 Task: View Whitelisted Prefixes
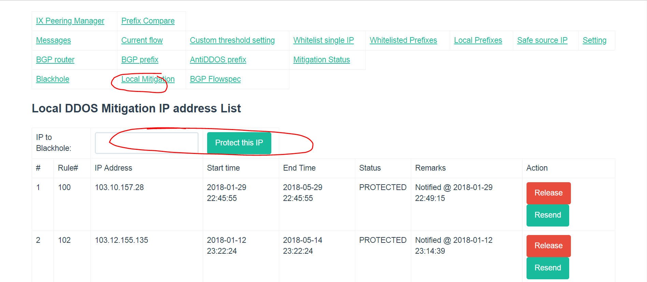403,41
